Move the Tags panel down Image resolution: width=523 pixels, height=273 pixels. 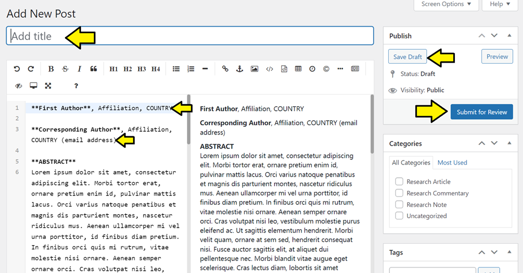494,252
